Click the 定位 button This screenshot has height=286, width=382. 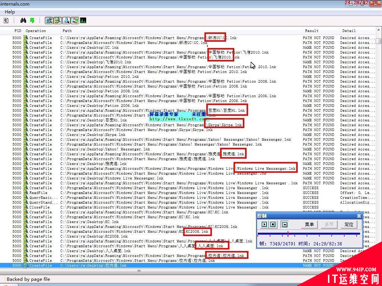coord(349,224)
